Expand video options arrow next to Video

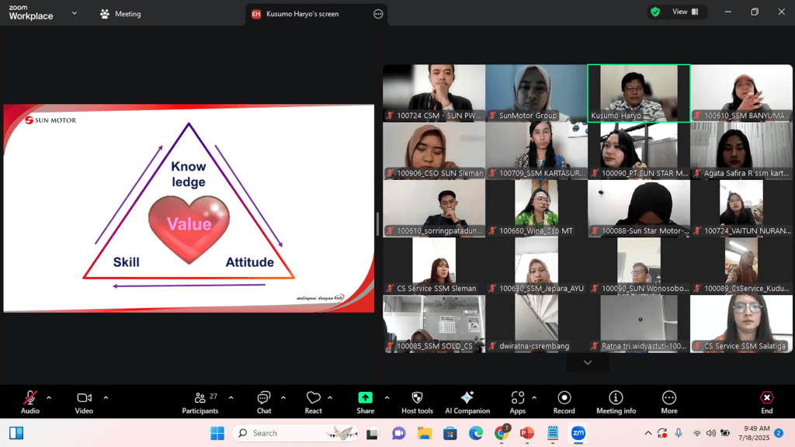106,397
